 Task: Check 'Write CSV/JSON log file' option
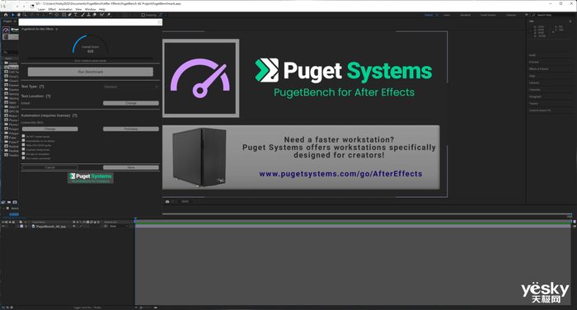(24, 144)
